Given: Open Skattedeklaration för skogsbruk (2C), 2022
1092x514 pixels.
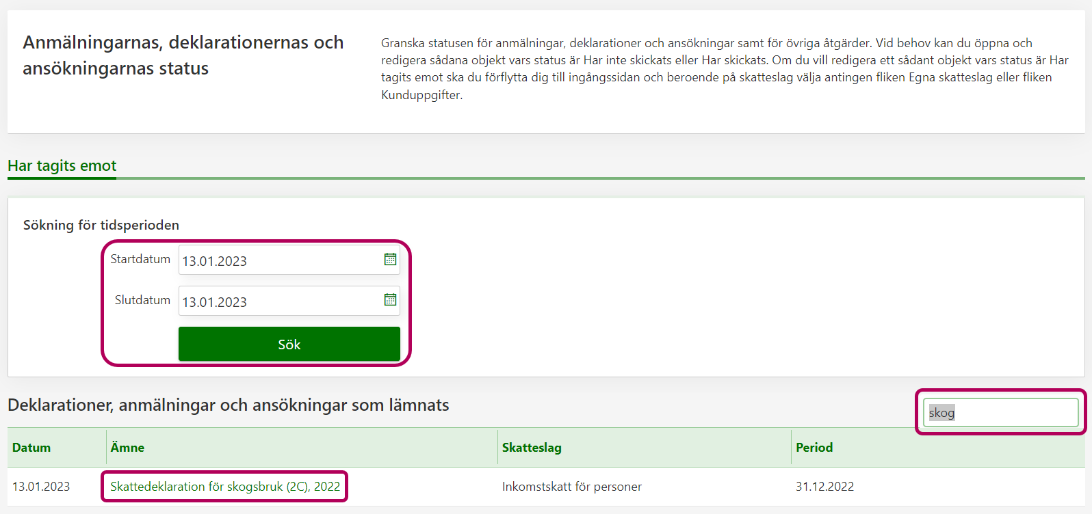Looking at the screenshot, I should pos(225,487).
